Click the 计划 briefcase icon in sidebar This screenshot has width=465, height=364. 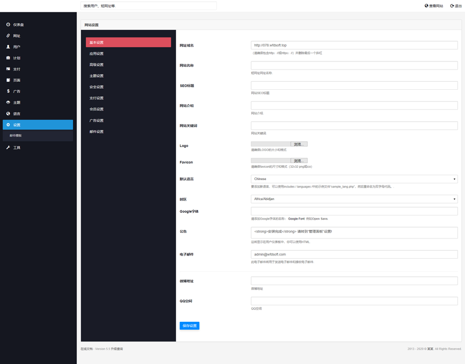coord(8,58)
